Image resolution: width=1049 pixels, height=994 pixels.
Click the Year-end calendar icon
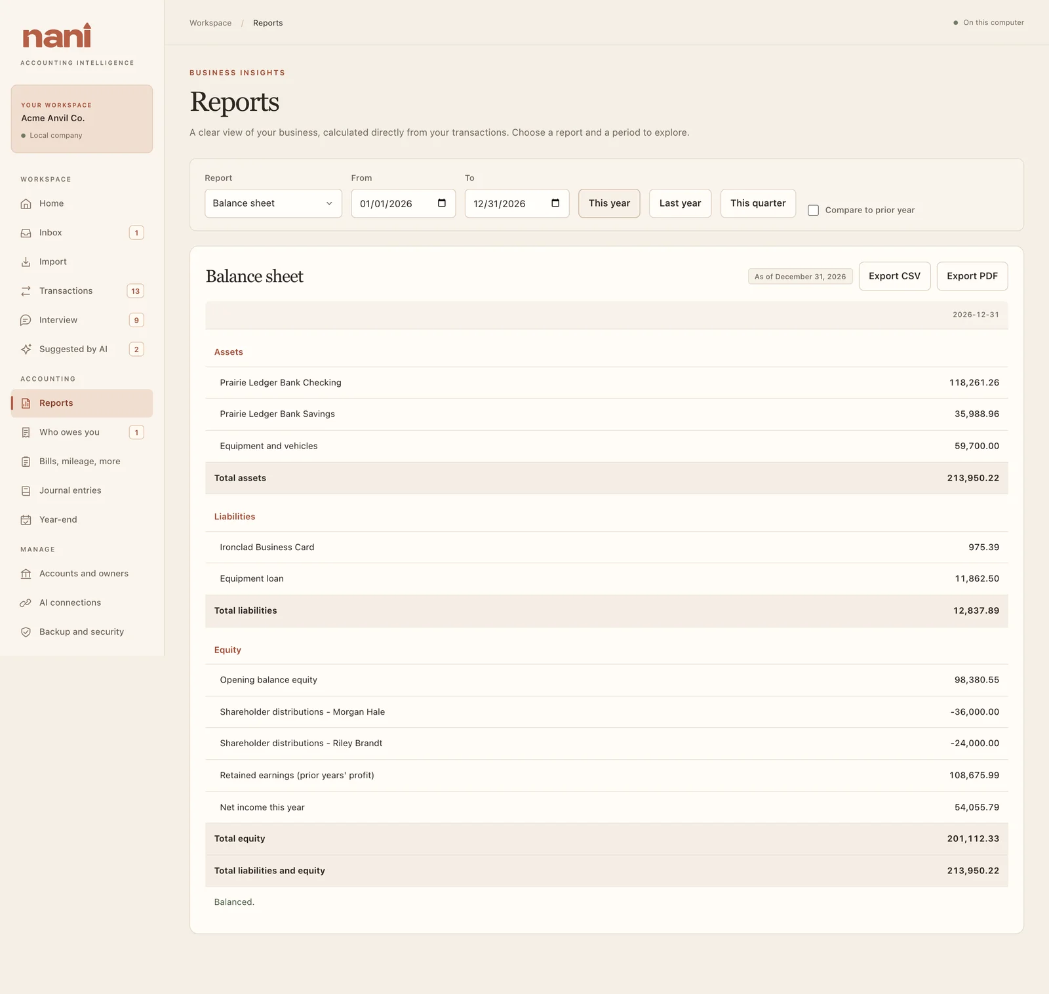pos(26,520)
